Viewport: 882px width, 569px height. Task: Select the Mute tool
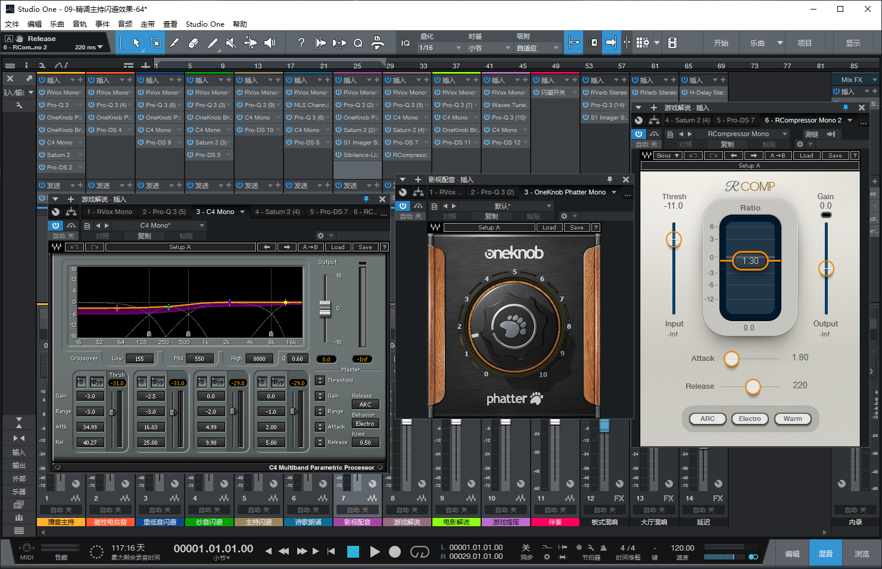click(x=231, y=43)
